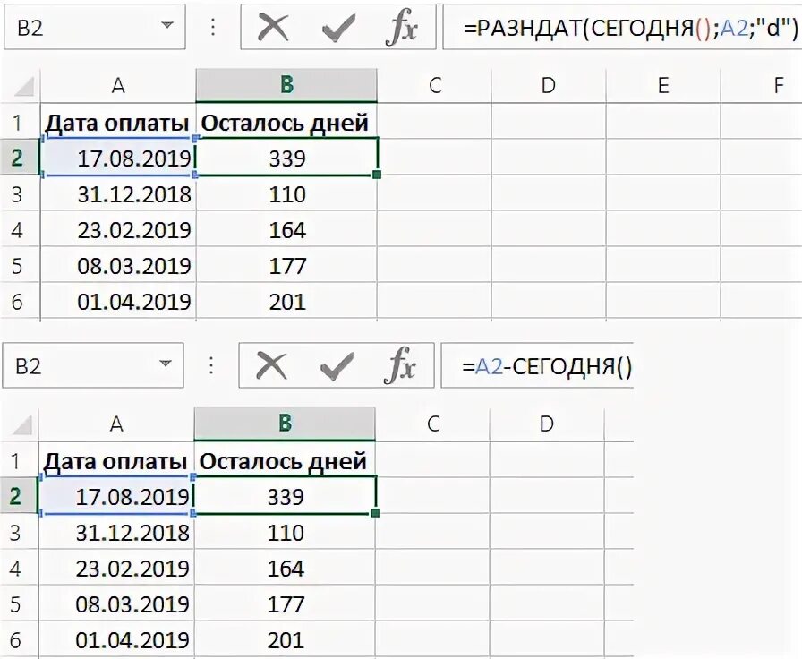The image size is (802, 659).
Task: Open upper Name Box dropdown arrow
Action: tap(166, 25)
